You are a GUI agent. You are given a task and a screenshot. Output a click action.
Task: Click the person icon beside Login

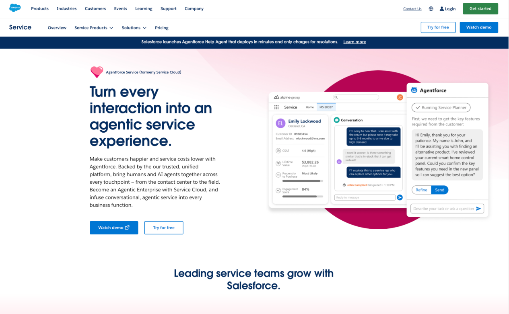[x=442, y=8]
